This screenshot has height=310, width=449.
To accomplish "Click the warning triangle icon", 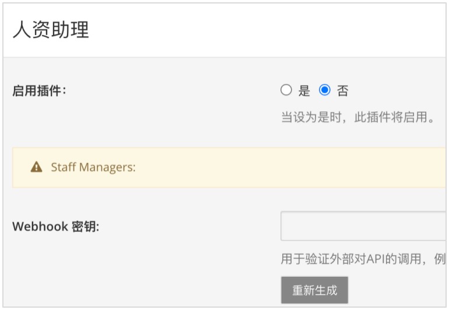I will 36,167.
